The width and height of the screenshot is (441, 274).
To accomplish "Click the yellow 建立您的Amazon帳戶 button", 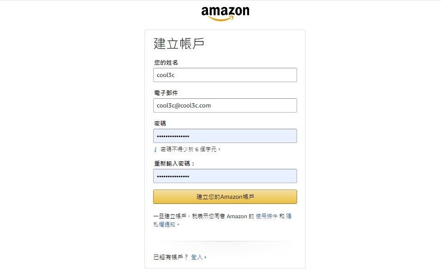I will [225, 197].
